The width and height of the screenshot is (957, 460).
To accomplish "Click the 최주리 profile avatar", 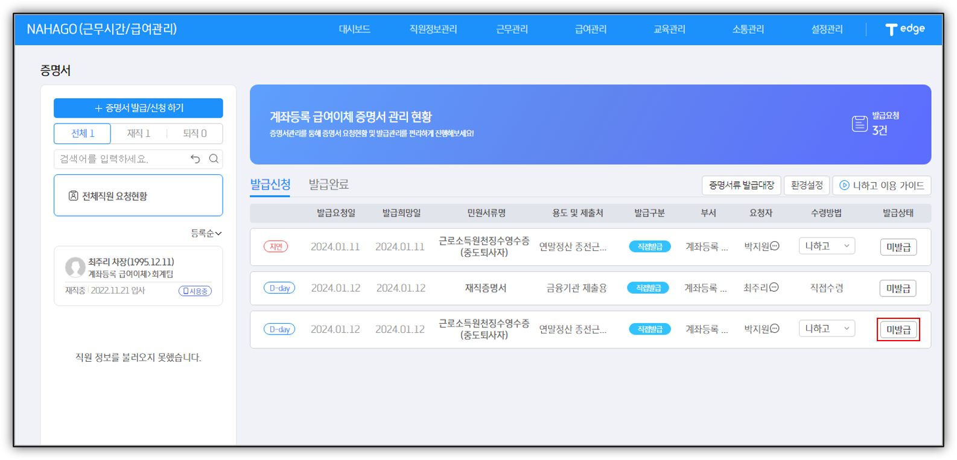I will [x=75, y=267].
